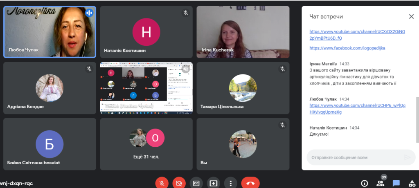Image resolution: width=419 pixels, height=188 pixels.
Task: Close the meeting chat panel
Action: (x=411, y=17)
